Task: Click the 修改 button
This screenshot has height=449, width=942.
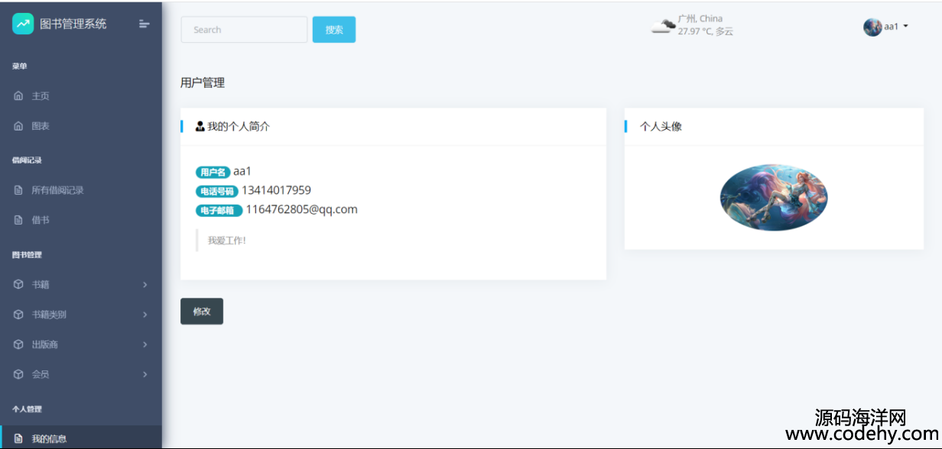Action: point(202,312)
